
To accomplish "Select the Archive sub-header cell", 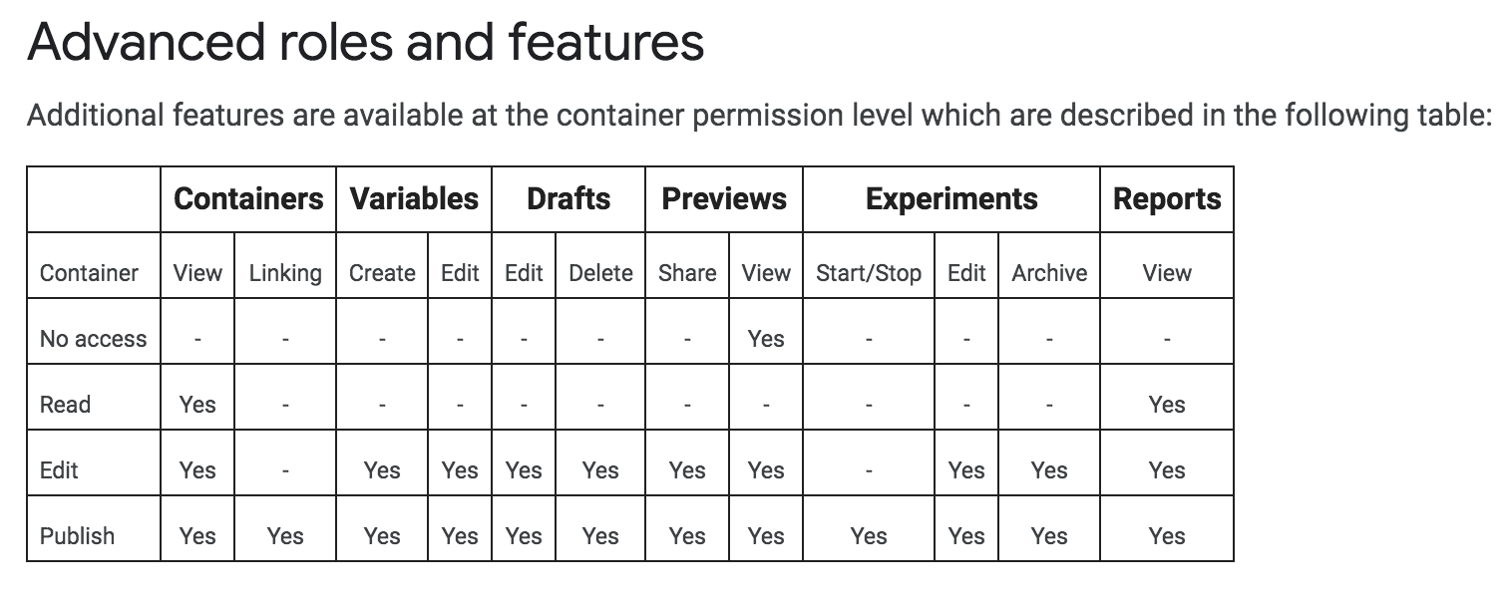I will tap(1049, 273).
